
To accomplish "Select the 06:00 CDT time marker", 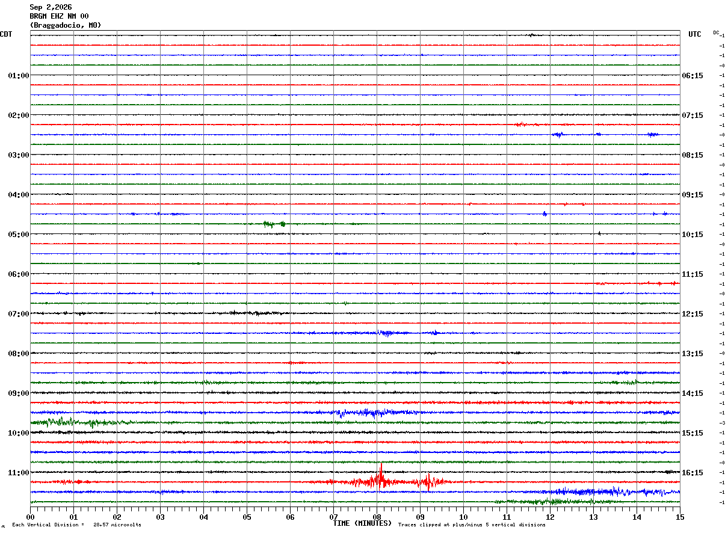I will point(19,274).
